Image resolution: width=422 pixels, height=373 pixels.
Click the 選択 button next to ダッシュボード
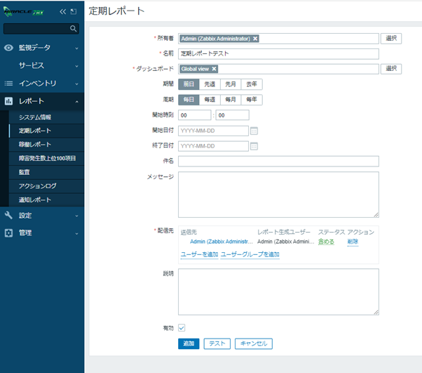[x=391, y=69]
